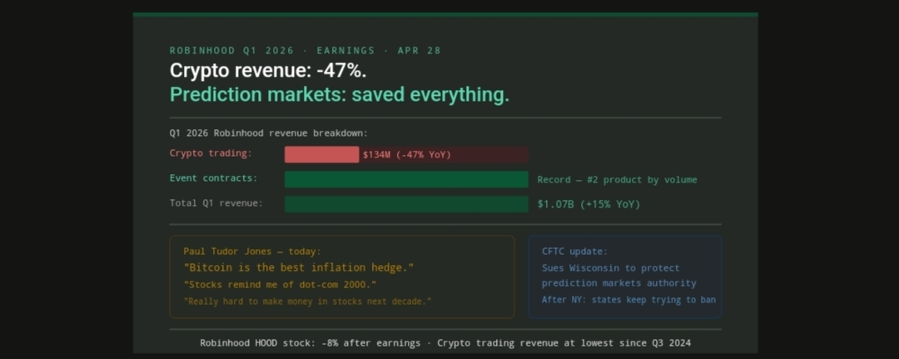This screenshot has width=899, height=359.
Task: Click 'prediction markets authority' line
Action: point(619,283)
